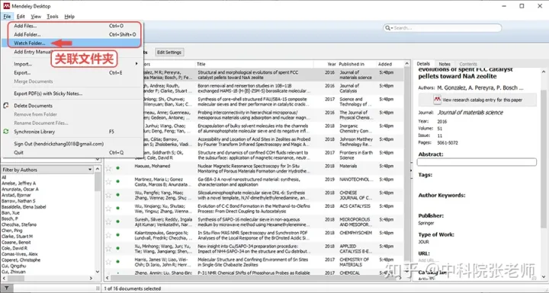Open the Edit menu

coord(21,17)
